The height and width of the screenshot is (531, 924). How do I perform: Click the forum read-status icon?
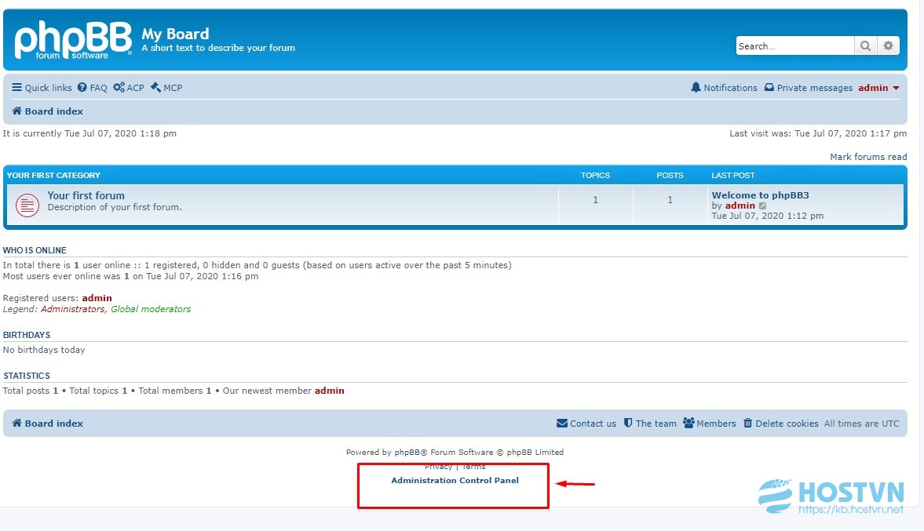tap(27, 205)
